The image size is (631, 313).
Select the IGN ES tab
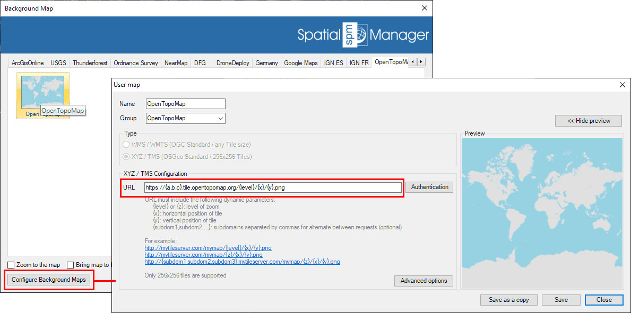334,63
